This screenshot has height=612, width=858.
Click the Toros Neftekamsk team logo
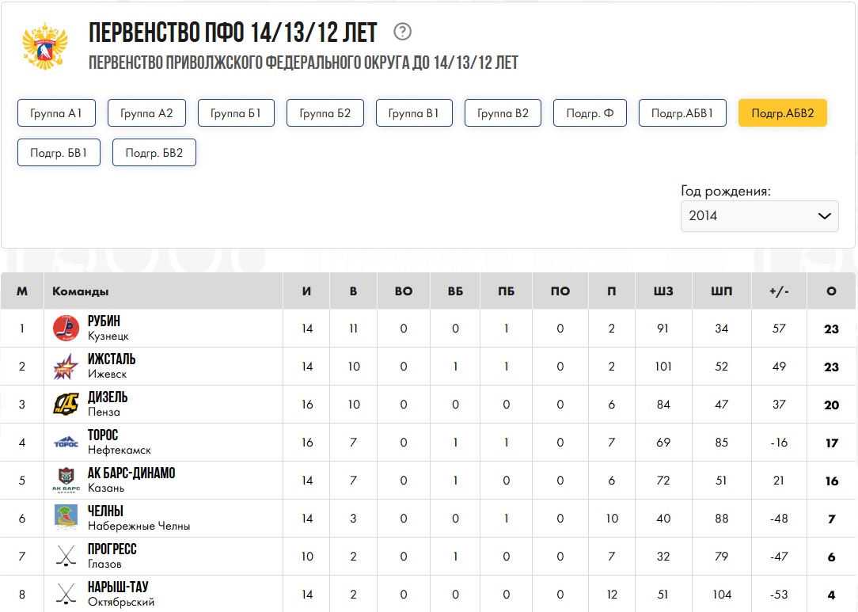[x=66, y=442]
